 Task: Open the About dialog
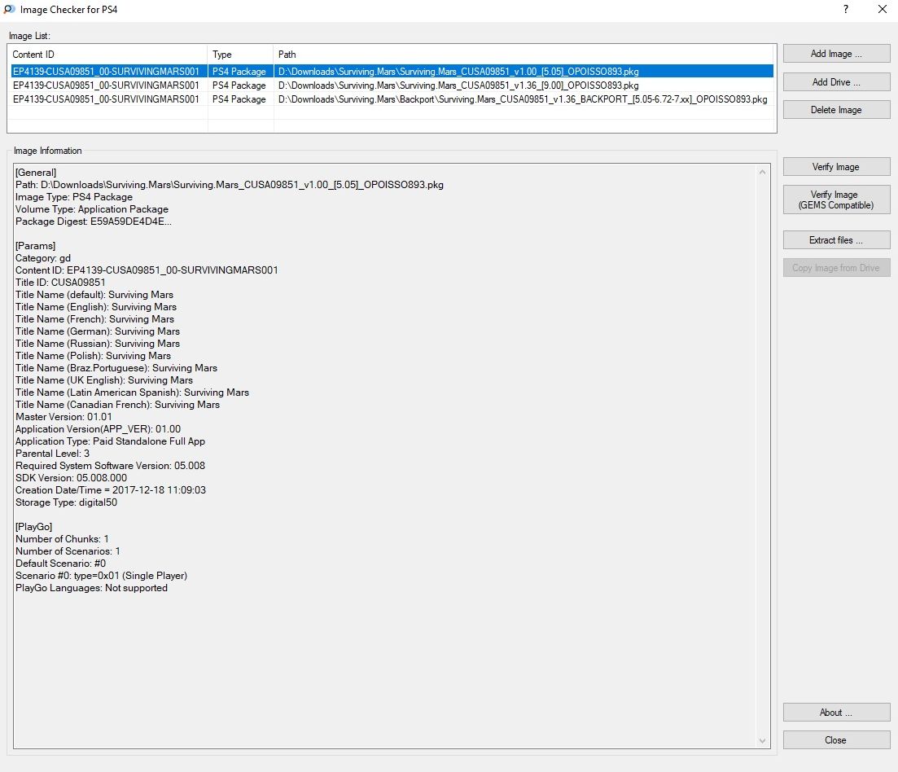pos(836,713)
